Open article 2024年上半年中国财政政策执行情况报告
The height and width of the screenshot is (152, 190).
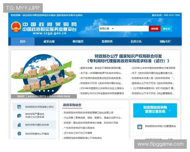point(154,68)
